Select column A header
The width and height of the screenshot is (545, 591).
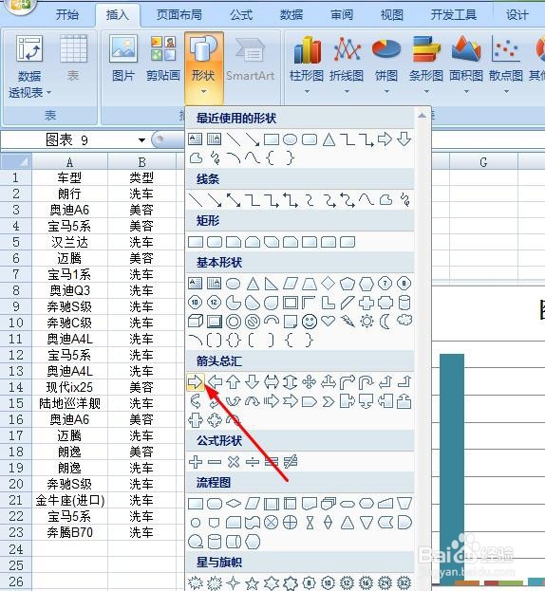[69, 162]
